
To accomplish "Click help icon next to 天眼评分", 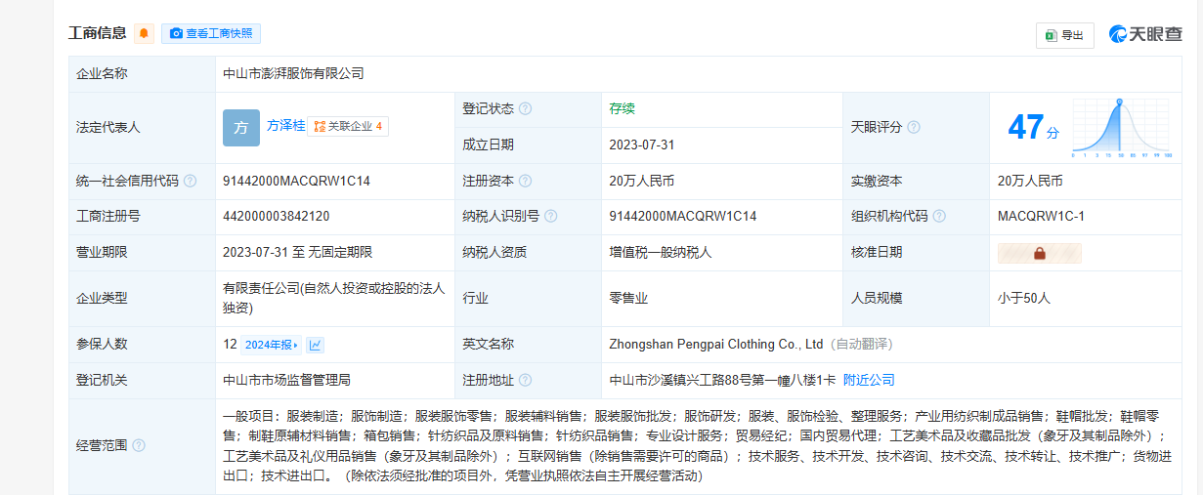I will tap(914, 127).
